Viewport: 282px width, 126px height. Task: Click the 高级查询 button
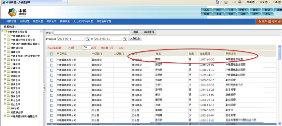[149, 32]
